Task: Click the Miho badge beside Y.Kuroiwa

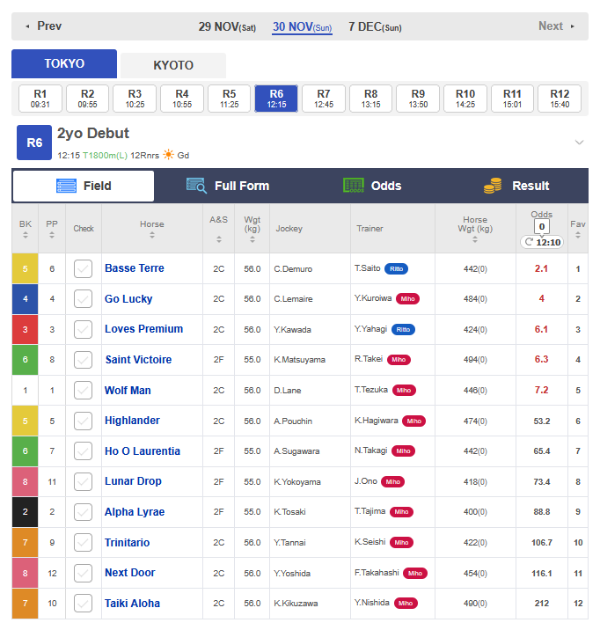Action: (x=407, y=299)
